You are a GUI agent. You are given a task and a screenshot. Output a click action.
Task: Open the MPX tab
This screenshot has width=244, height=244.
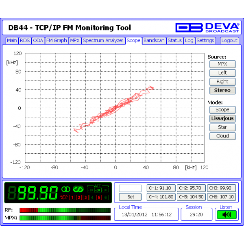coord(75,41)
